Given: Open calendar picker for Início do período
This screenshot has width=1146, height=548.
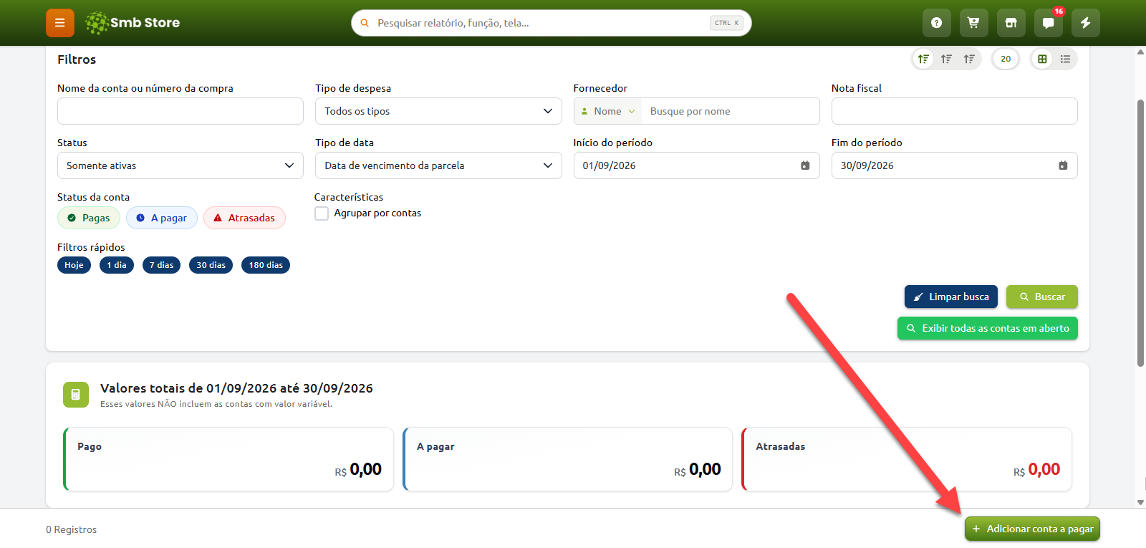Looking at the screenshot, I should [x=805, y=165].
